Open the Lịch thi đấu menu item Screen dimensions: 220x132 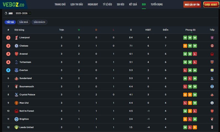[77, 4]
